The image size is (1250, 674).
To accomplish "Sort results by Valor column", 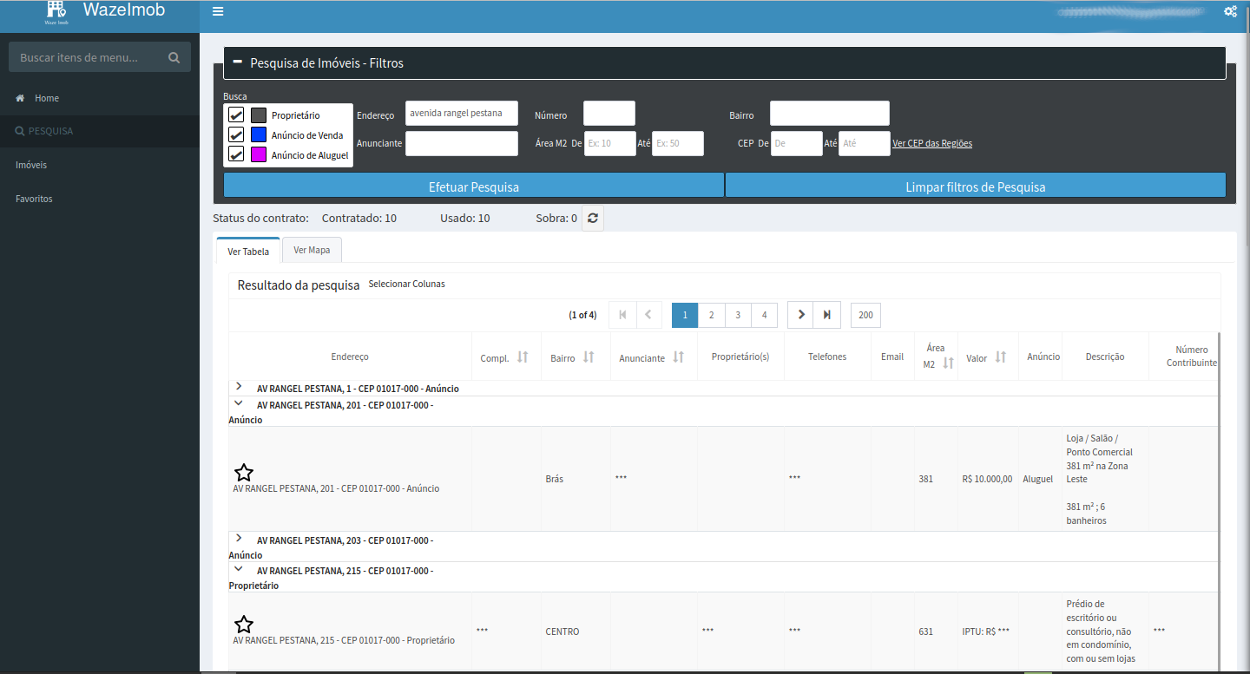I will pos(1001,357).
